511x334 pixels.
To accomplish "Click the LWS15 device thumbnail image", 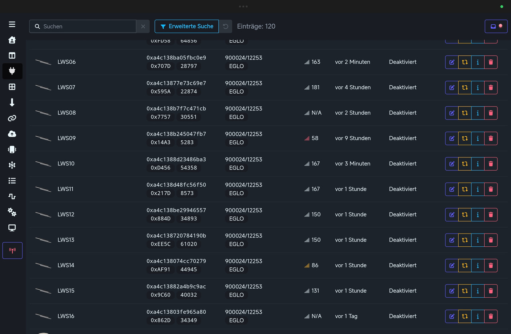I will point(43,291).
